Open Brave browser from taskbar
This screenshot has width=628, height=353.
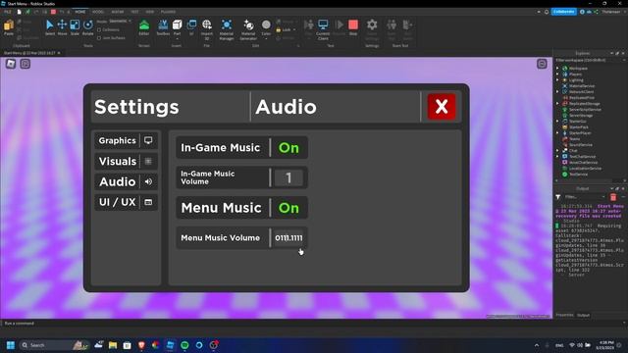pyautogui.click(x=141, y=345)
